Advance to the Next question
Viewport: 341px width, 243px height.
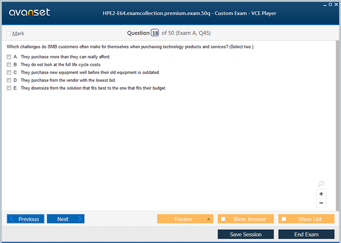pos(65,219)
